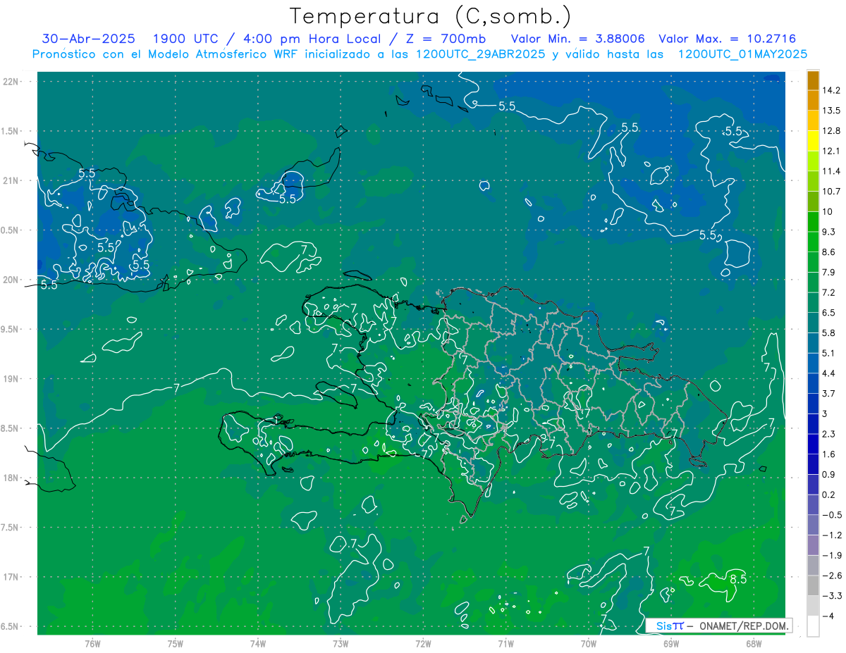The image size is (846, 653).
Task: Click the dark orange swatch above 14.2
Action: pos(813,80)
